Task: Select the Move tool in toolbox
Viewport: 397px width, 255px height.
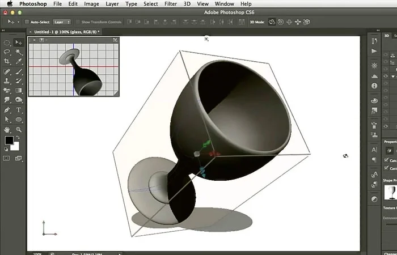Action: pos(19,42)
